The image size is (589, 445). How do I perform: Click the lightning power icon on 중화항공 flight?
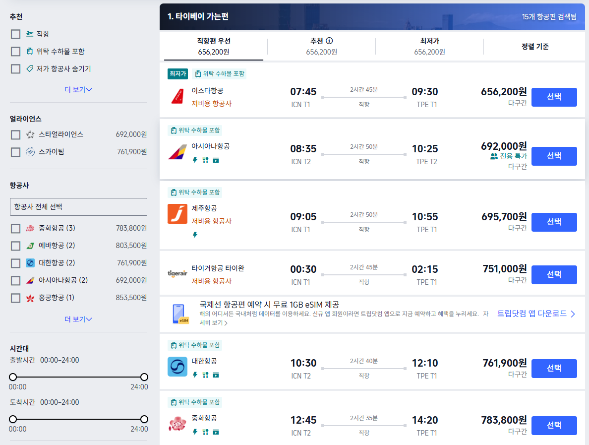click(195, 432)
